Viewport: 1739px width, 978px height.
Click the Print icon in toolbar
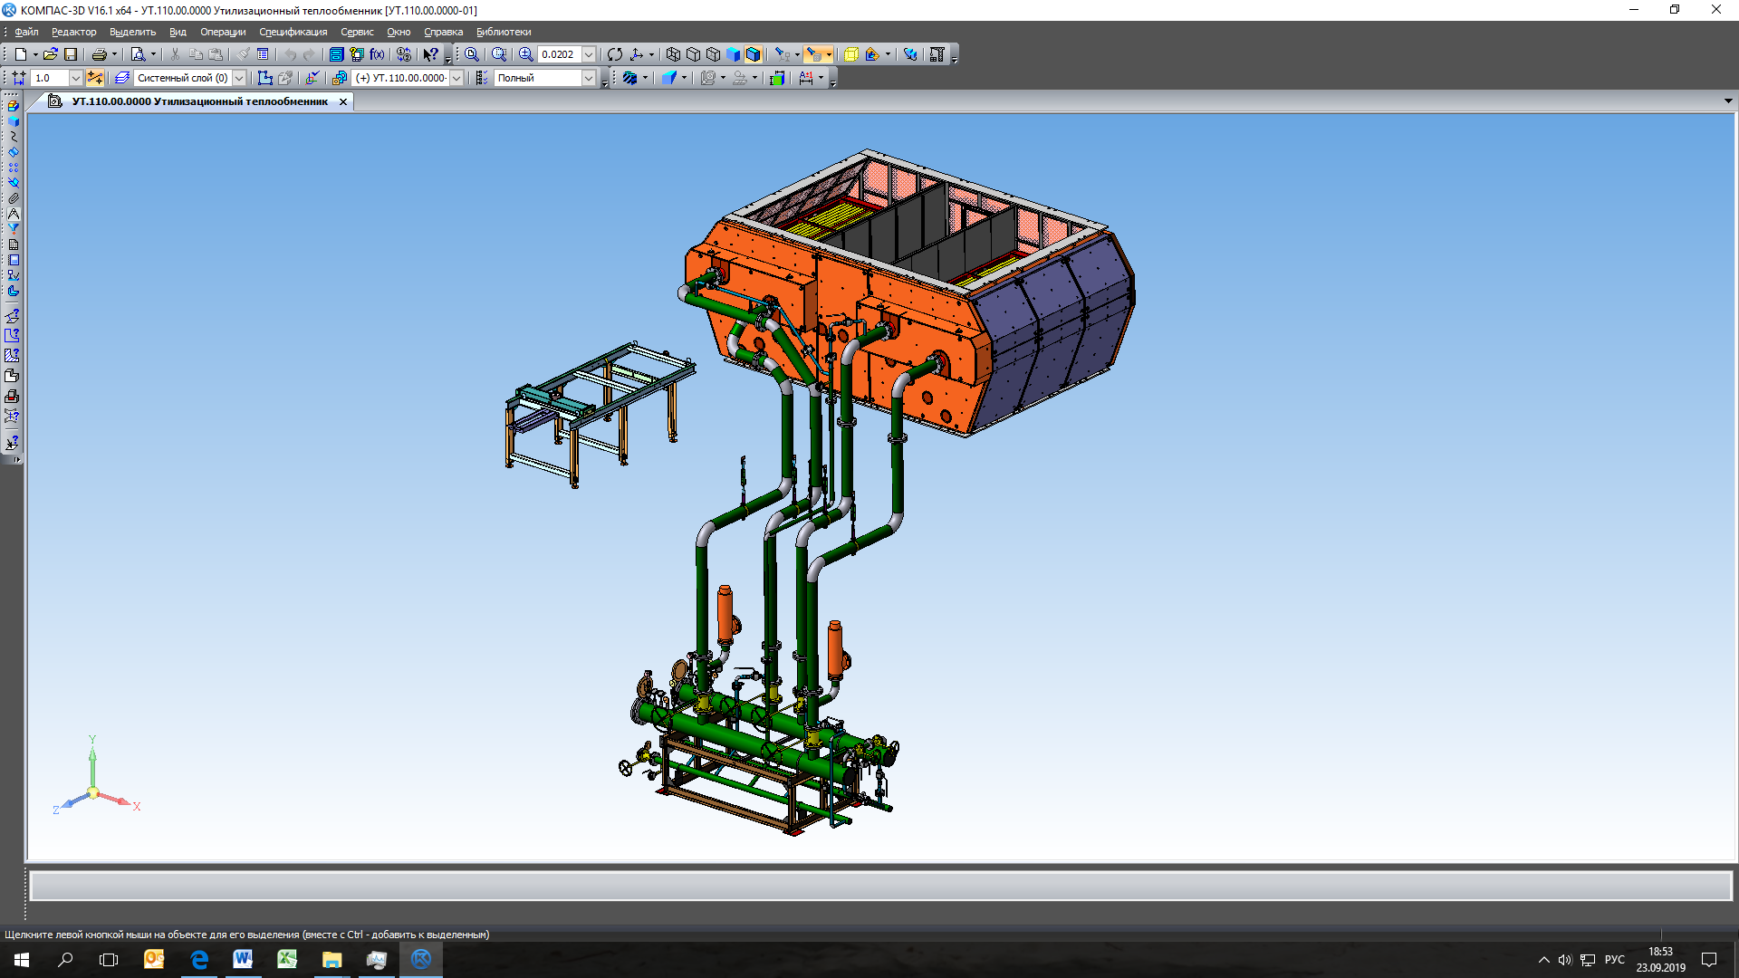[x=99, y=54]
